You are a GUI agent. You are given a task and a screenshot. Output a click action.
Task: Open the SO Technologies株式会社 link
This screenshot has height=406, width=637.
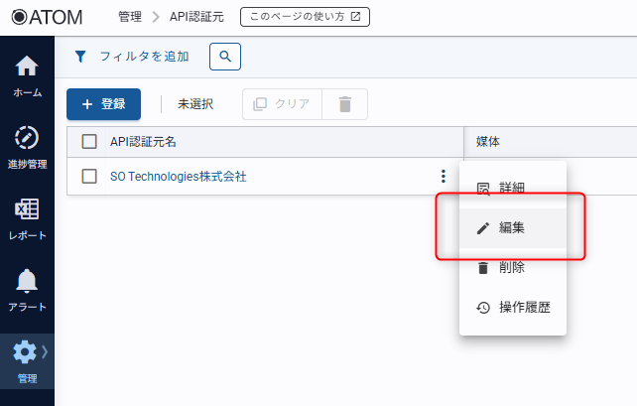click(x=178, y=177)
